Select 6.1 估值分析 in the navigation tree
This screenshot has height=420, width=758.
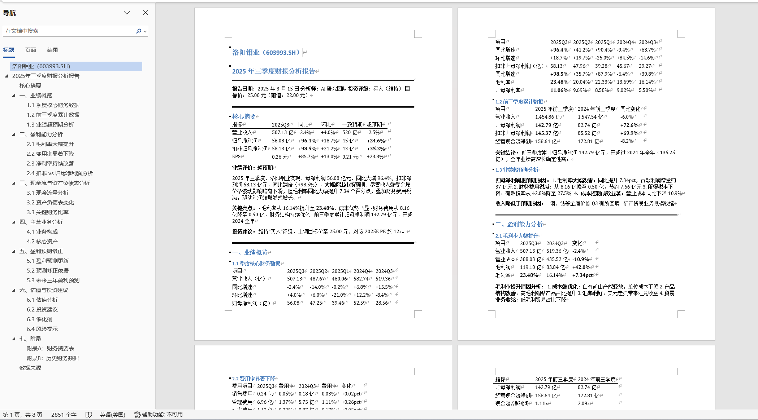(x=42, y=300)
